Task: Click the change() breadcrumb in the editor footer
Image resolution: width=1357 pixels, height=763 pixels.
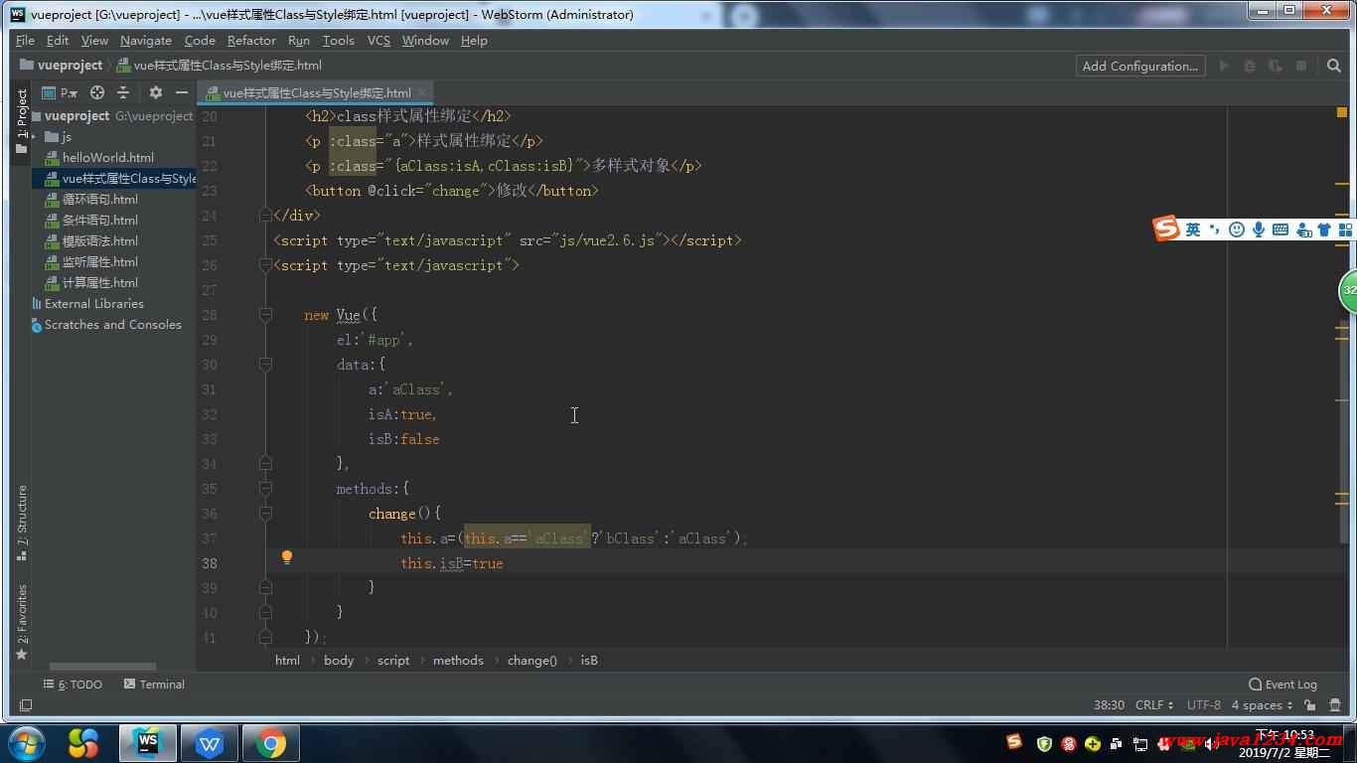Action: tap(531, 661)
